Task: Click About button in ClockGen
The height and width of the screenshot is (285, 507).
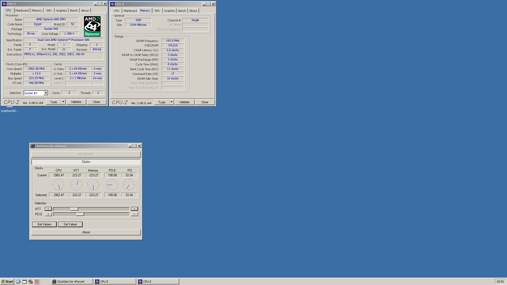Action: point(86,232)
